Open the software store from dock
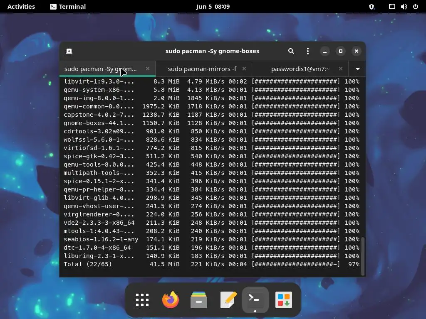 (284, 300)
